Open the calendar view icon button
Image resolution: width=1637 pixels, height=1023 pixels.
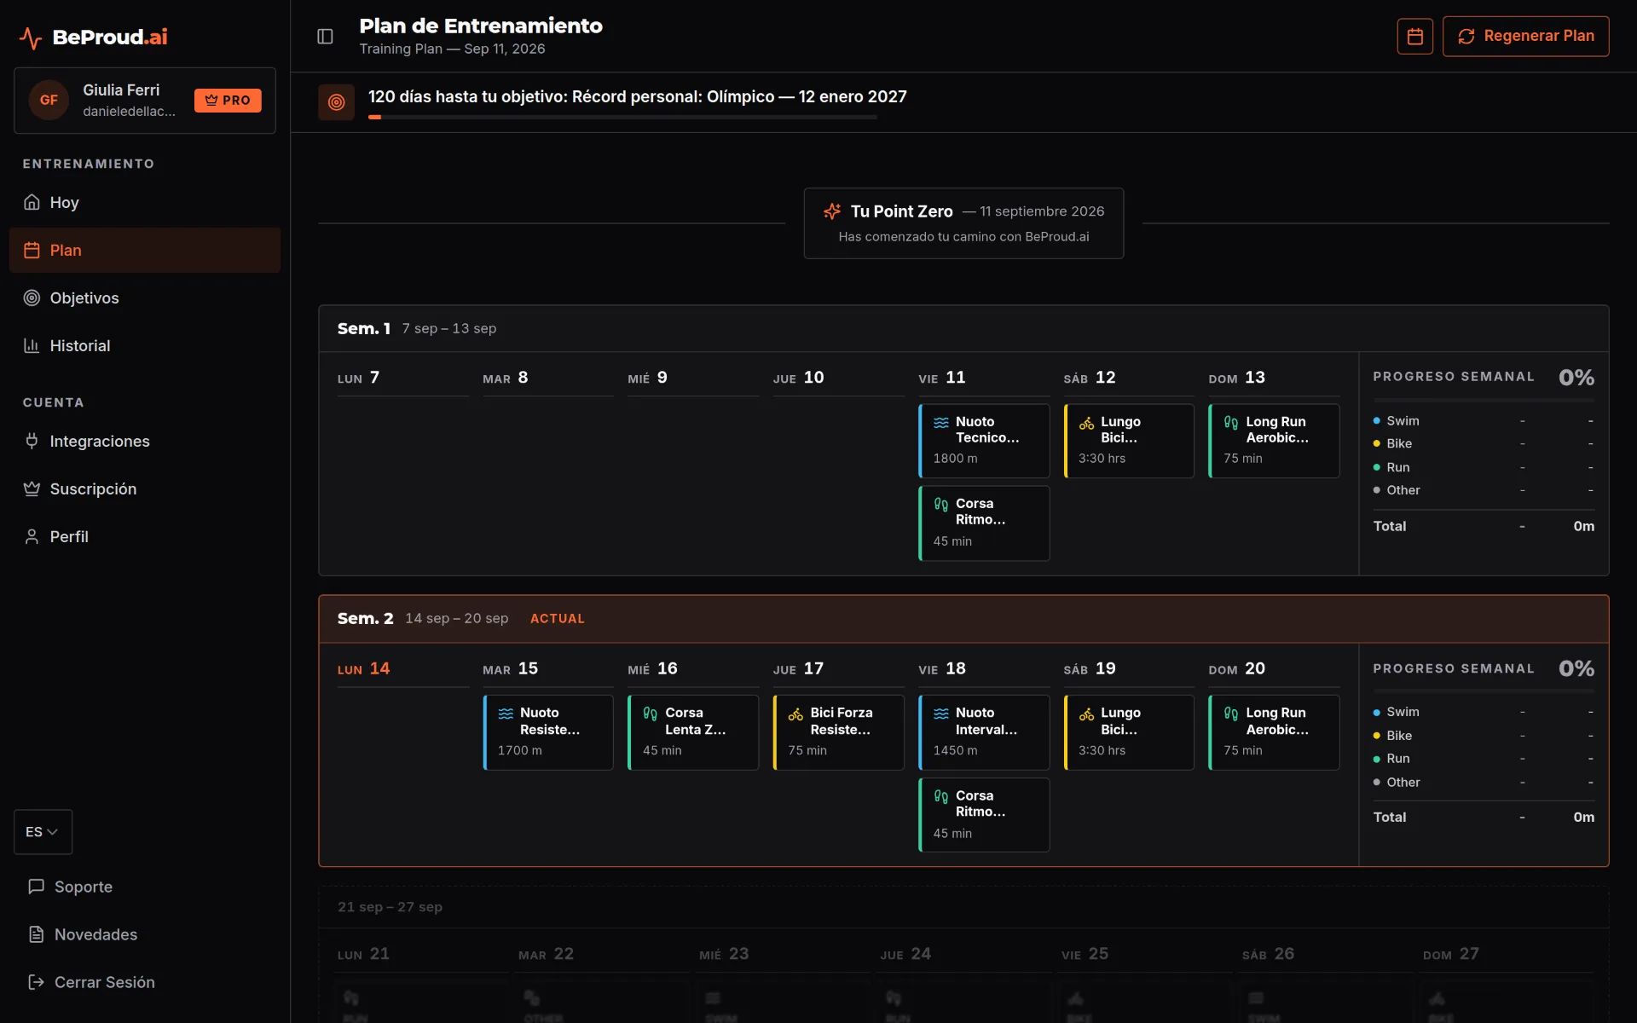(x=1414, y=36)
